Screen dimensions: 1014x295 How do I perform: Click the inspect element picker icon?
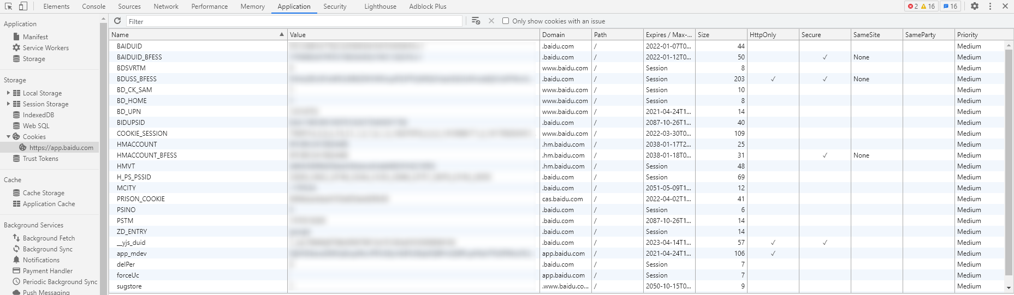click(9, 7)
